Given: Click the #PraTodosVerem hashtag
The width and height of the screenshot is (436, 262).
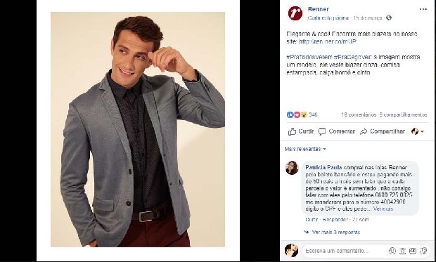Looking at the screenshot, I should (309, 57).
